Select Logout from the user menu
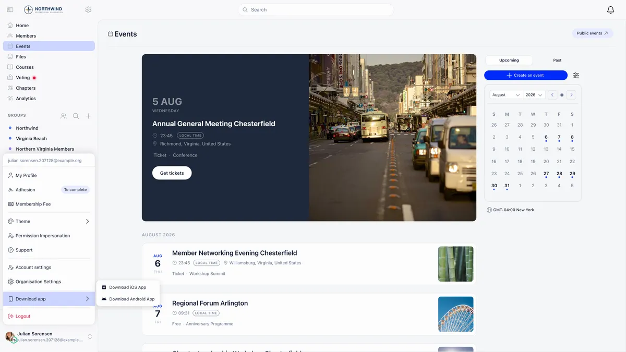Screen dimensions: 626x352 [x=49, y=316]
